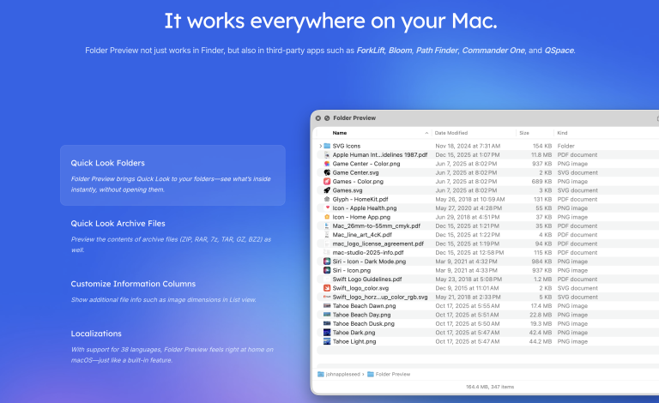Click date Nov 18, 2024 at 7:31 AM
Viewport: 659px width, 403px height.
[468, 146]
